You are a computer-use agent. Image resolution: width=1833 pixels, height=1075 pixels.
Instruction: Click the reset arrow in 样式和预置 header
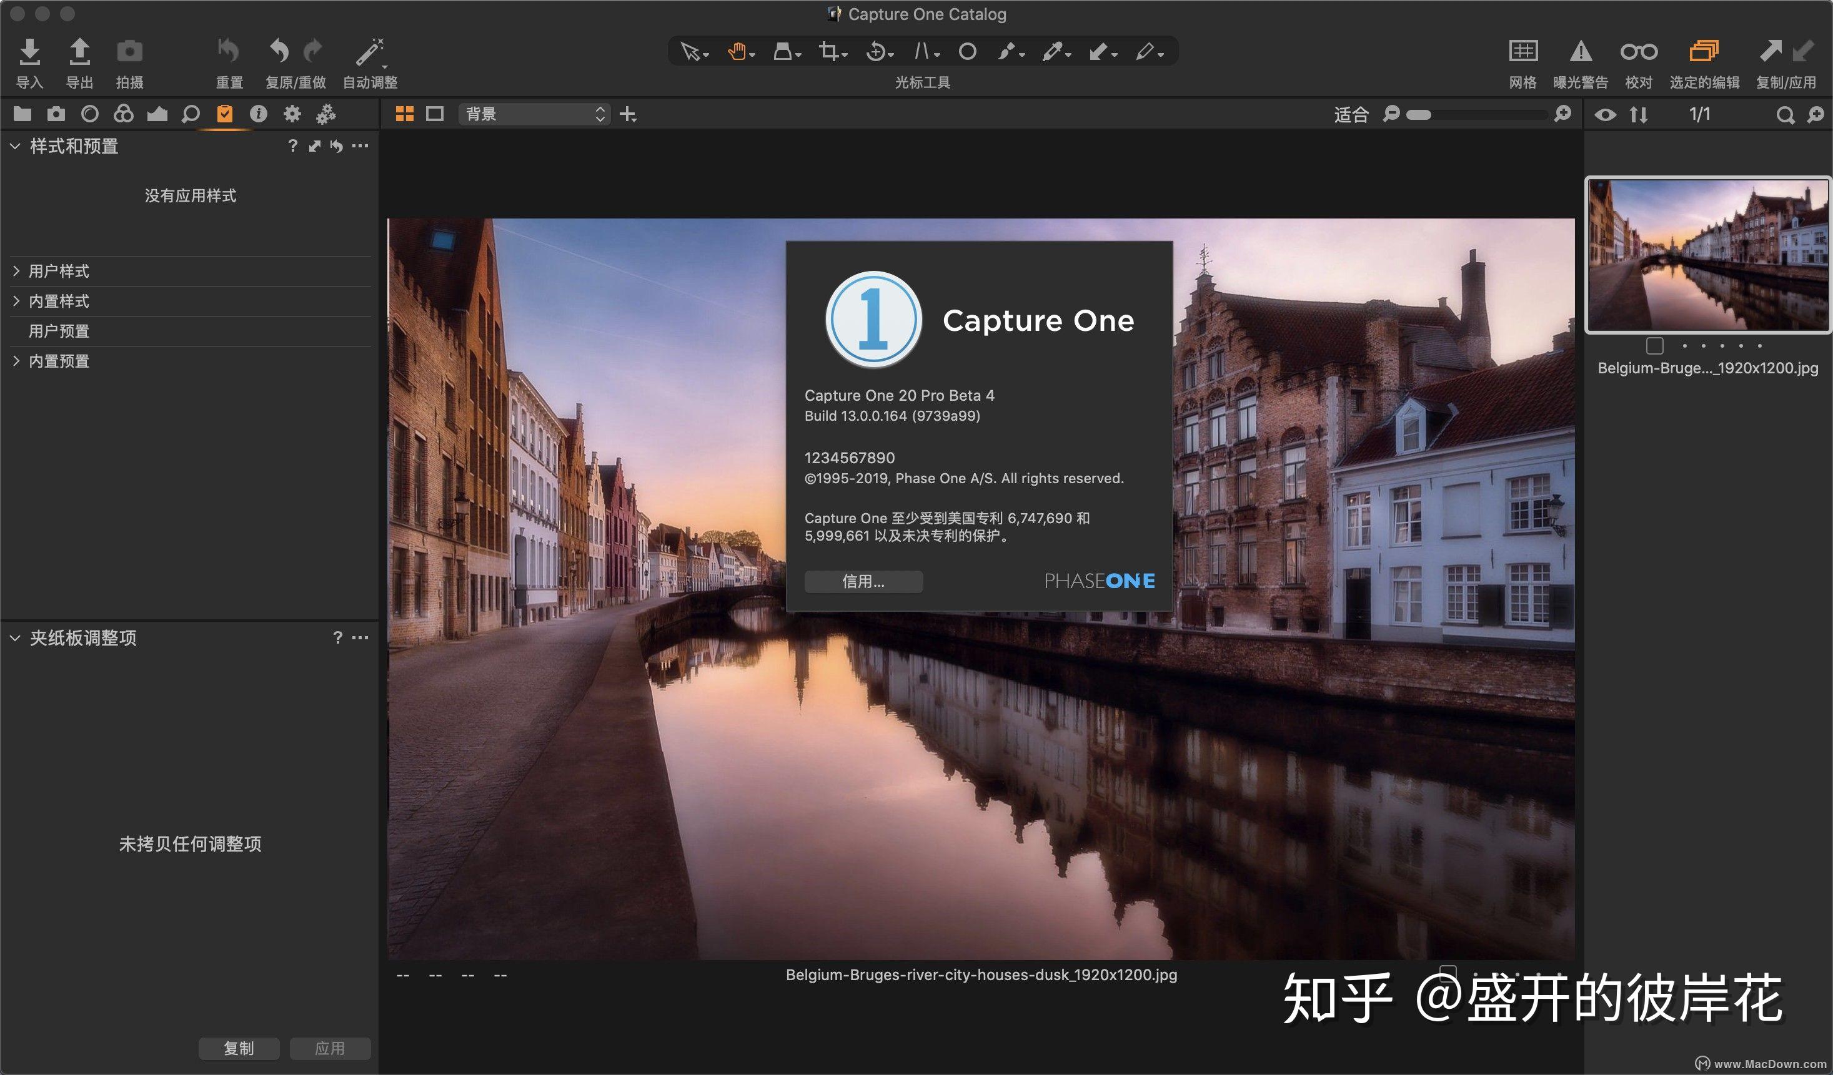[336, 146]
